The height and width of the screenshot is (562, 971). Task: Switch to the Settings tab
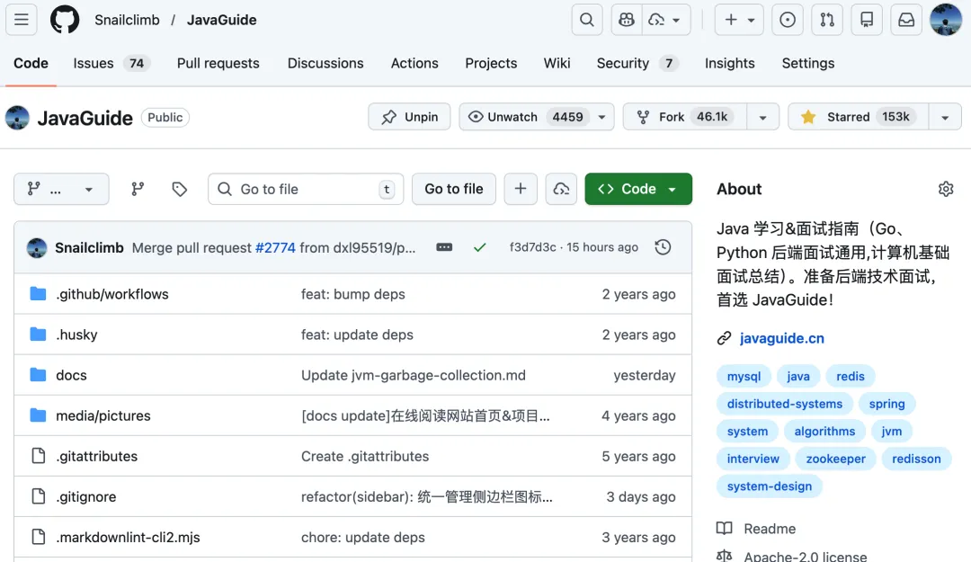point(807,63)
